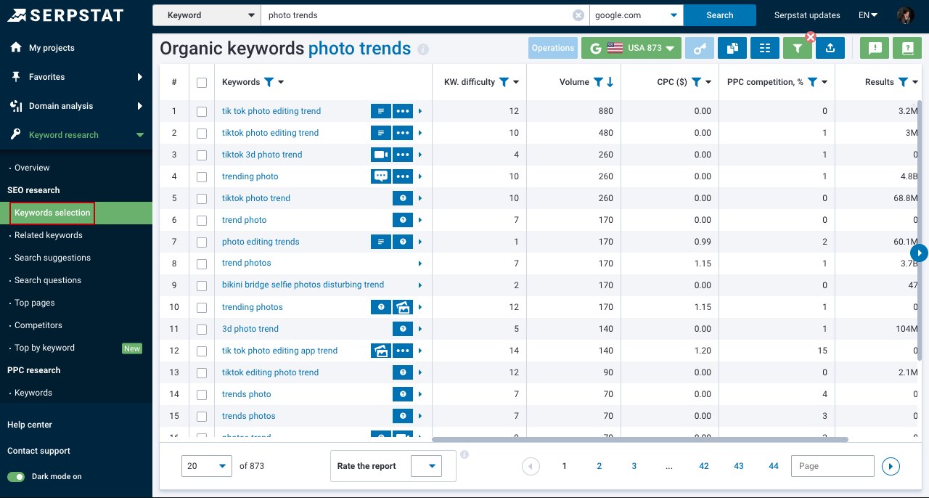This screenshot has height=498, width=929.
Task: Turn off the Dark mode switch
Action: [16, 477]
